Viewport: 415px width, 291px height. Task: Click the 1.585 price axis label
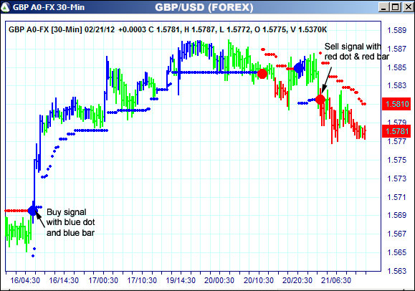[x=396, y=67]
